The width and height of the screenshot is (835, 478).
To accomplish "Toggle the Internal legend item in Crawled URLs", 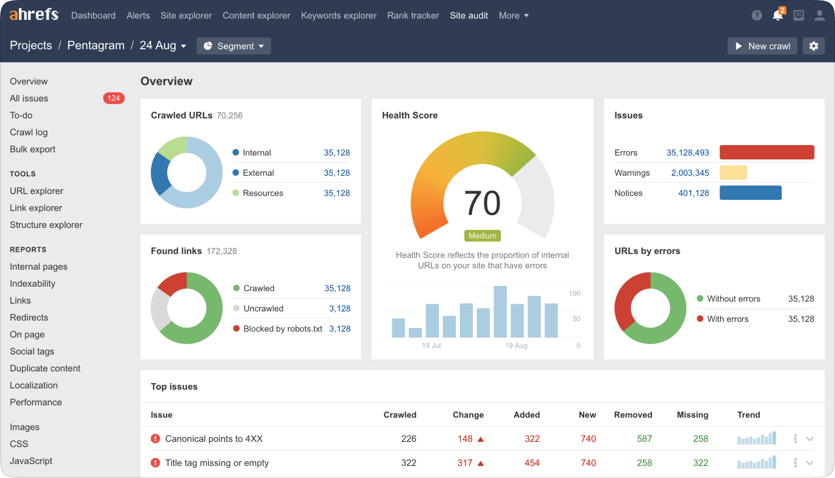I will pos(257,153).
